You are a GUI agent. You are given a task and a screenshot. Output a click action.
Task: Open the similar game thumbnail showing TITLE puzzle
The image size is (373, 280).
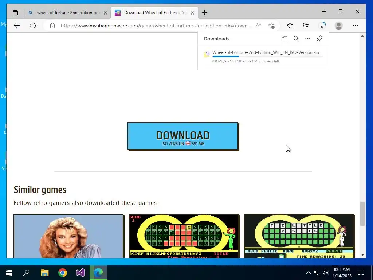pos(184,236)
